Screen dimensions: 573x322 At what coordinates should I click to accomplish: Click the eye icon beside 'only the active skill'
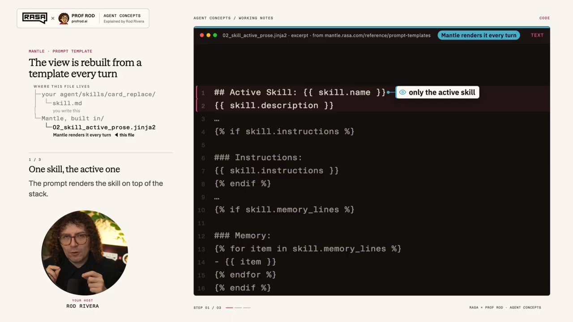(402, 92)
